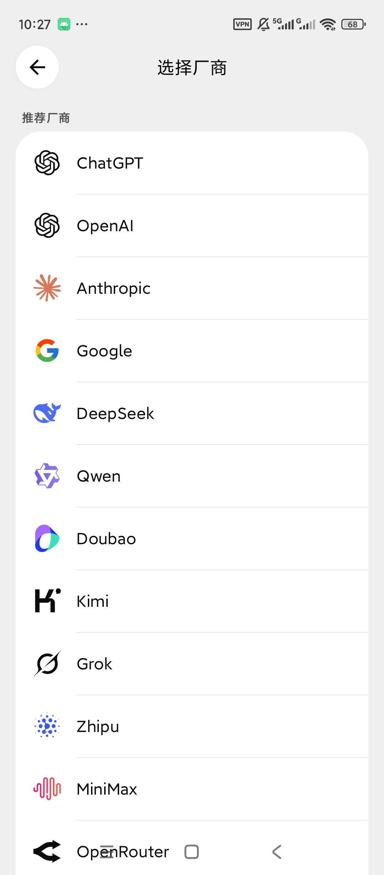
Task: Click the MiniMax waveform icon
Action: pos(47,789)
